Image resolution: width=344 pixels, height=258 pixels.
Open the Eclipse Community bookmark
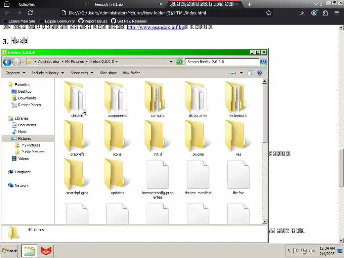pos(57,21)
